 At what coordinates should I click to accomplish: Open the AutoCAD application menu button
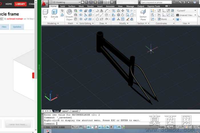[x=44, y=3]
